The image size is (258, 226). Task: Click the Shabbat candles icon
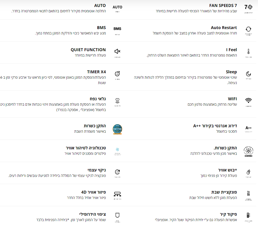click(248, 193)
